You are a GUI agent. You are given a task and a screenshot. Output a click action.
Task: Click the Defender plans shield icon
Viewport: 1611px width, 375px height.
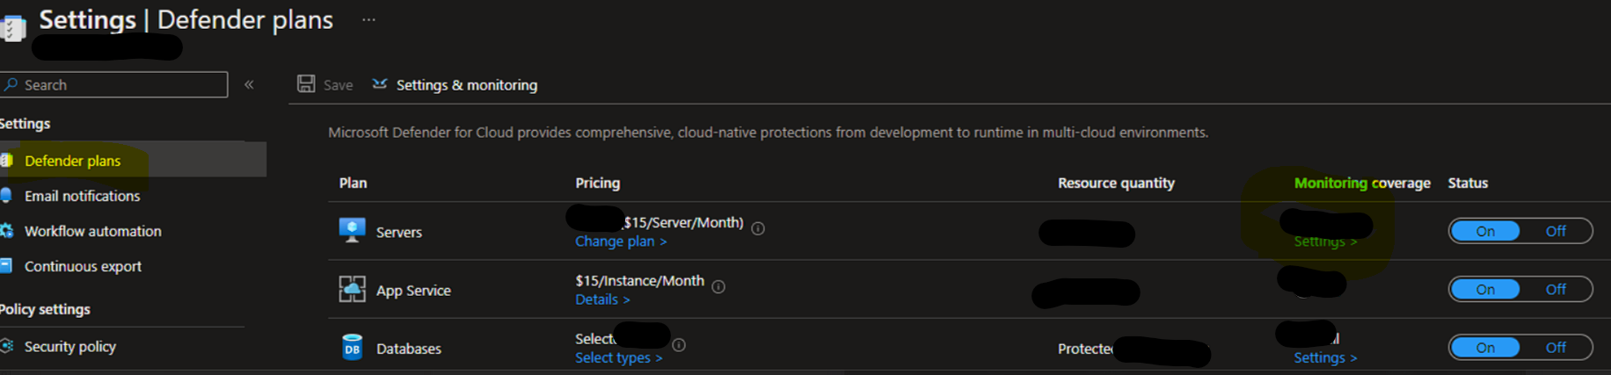tap(6, 161)
